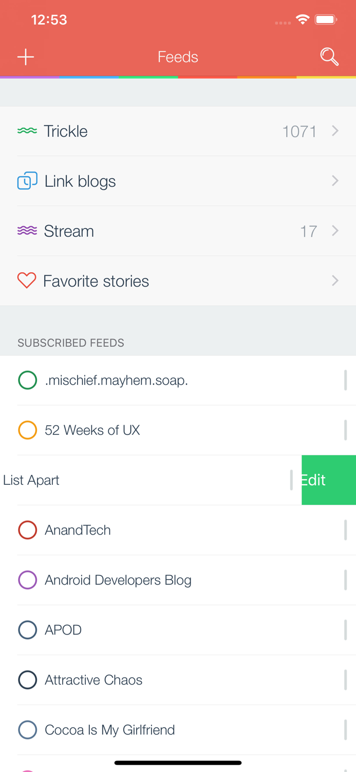The height and width of the screenshot is (772, 356).
Task: Tap the unread count 17 on Stream
Action: click(x=308, y=232)
